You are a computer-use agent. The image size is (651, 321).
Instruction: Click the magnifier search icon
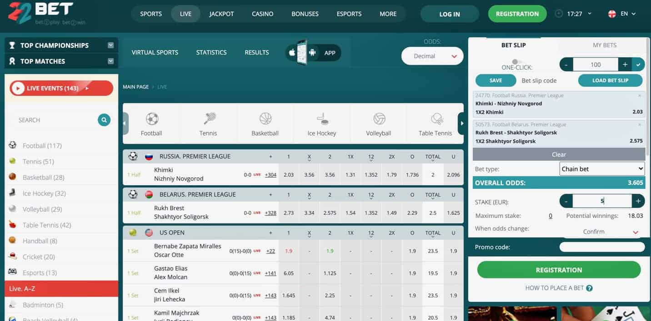104,120
